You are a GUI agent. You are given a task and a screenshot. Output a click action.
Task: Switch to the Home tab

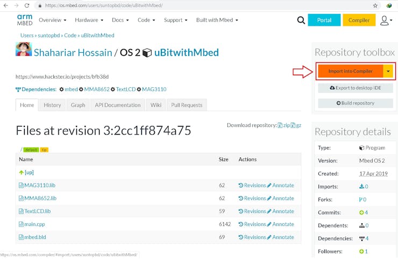(27, 105)
